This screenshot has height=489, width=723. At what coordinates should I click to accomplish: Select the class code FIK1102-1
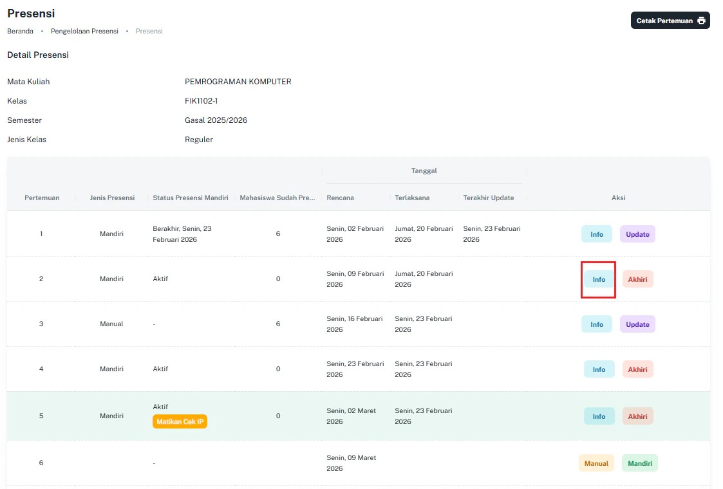pyautogui.click(x=201, y=101)
